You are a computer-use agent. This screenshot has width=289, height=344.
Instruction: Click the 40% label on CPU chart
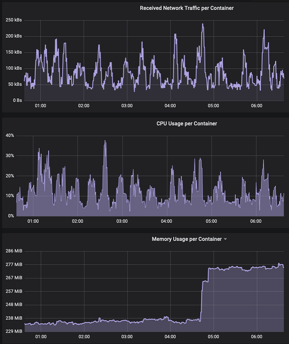pos(10,135)
